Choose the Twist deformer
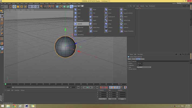Screen dimensions: 192x108 point(79,13)
